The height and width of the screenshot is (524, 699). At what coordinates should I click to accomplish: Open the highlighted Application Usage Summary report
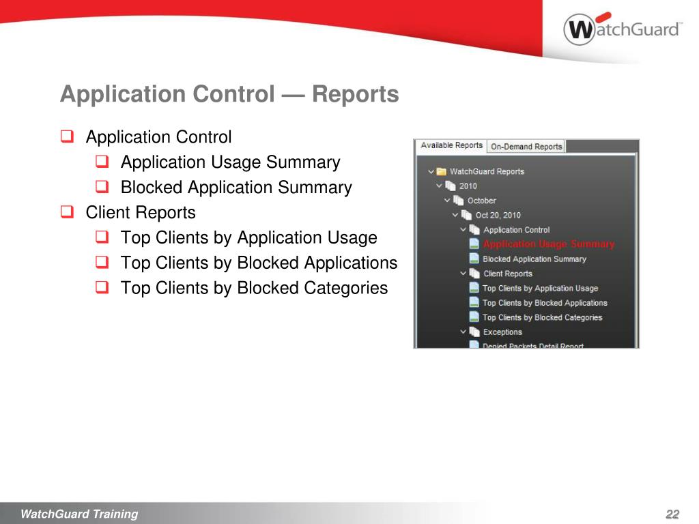[x=549, y=244]
